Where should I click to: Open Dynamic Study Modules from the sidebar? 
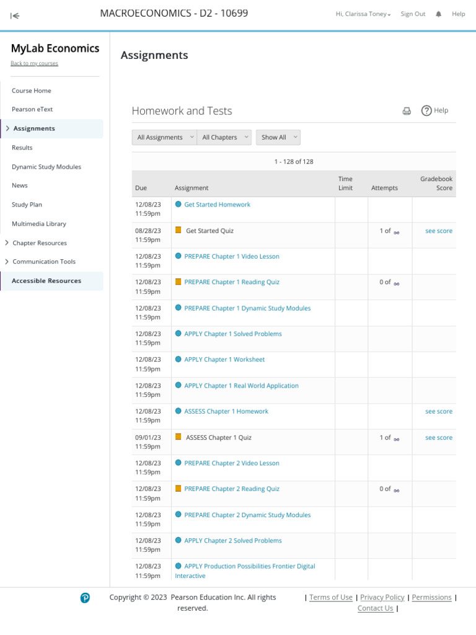coord(46,167)
